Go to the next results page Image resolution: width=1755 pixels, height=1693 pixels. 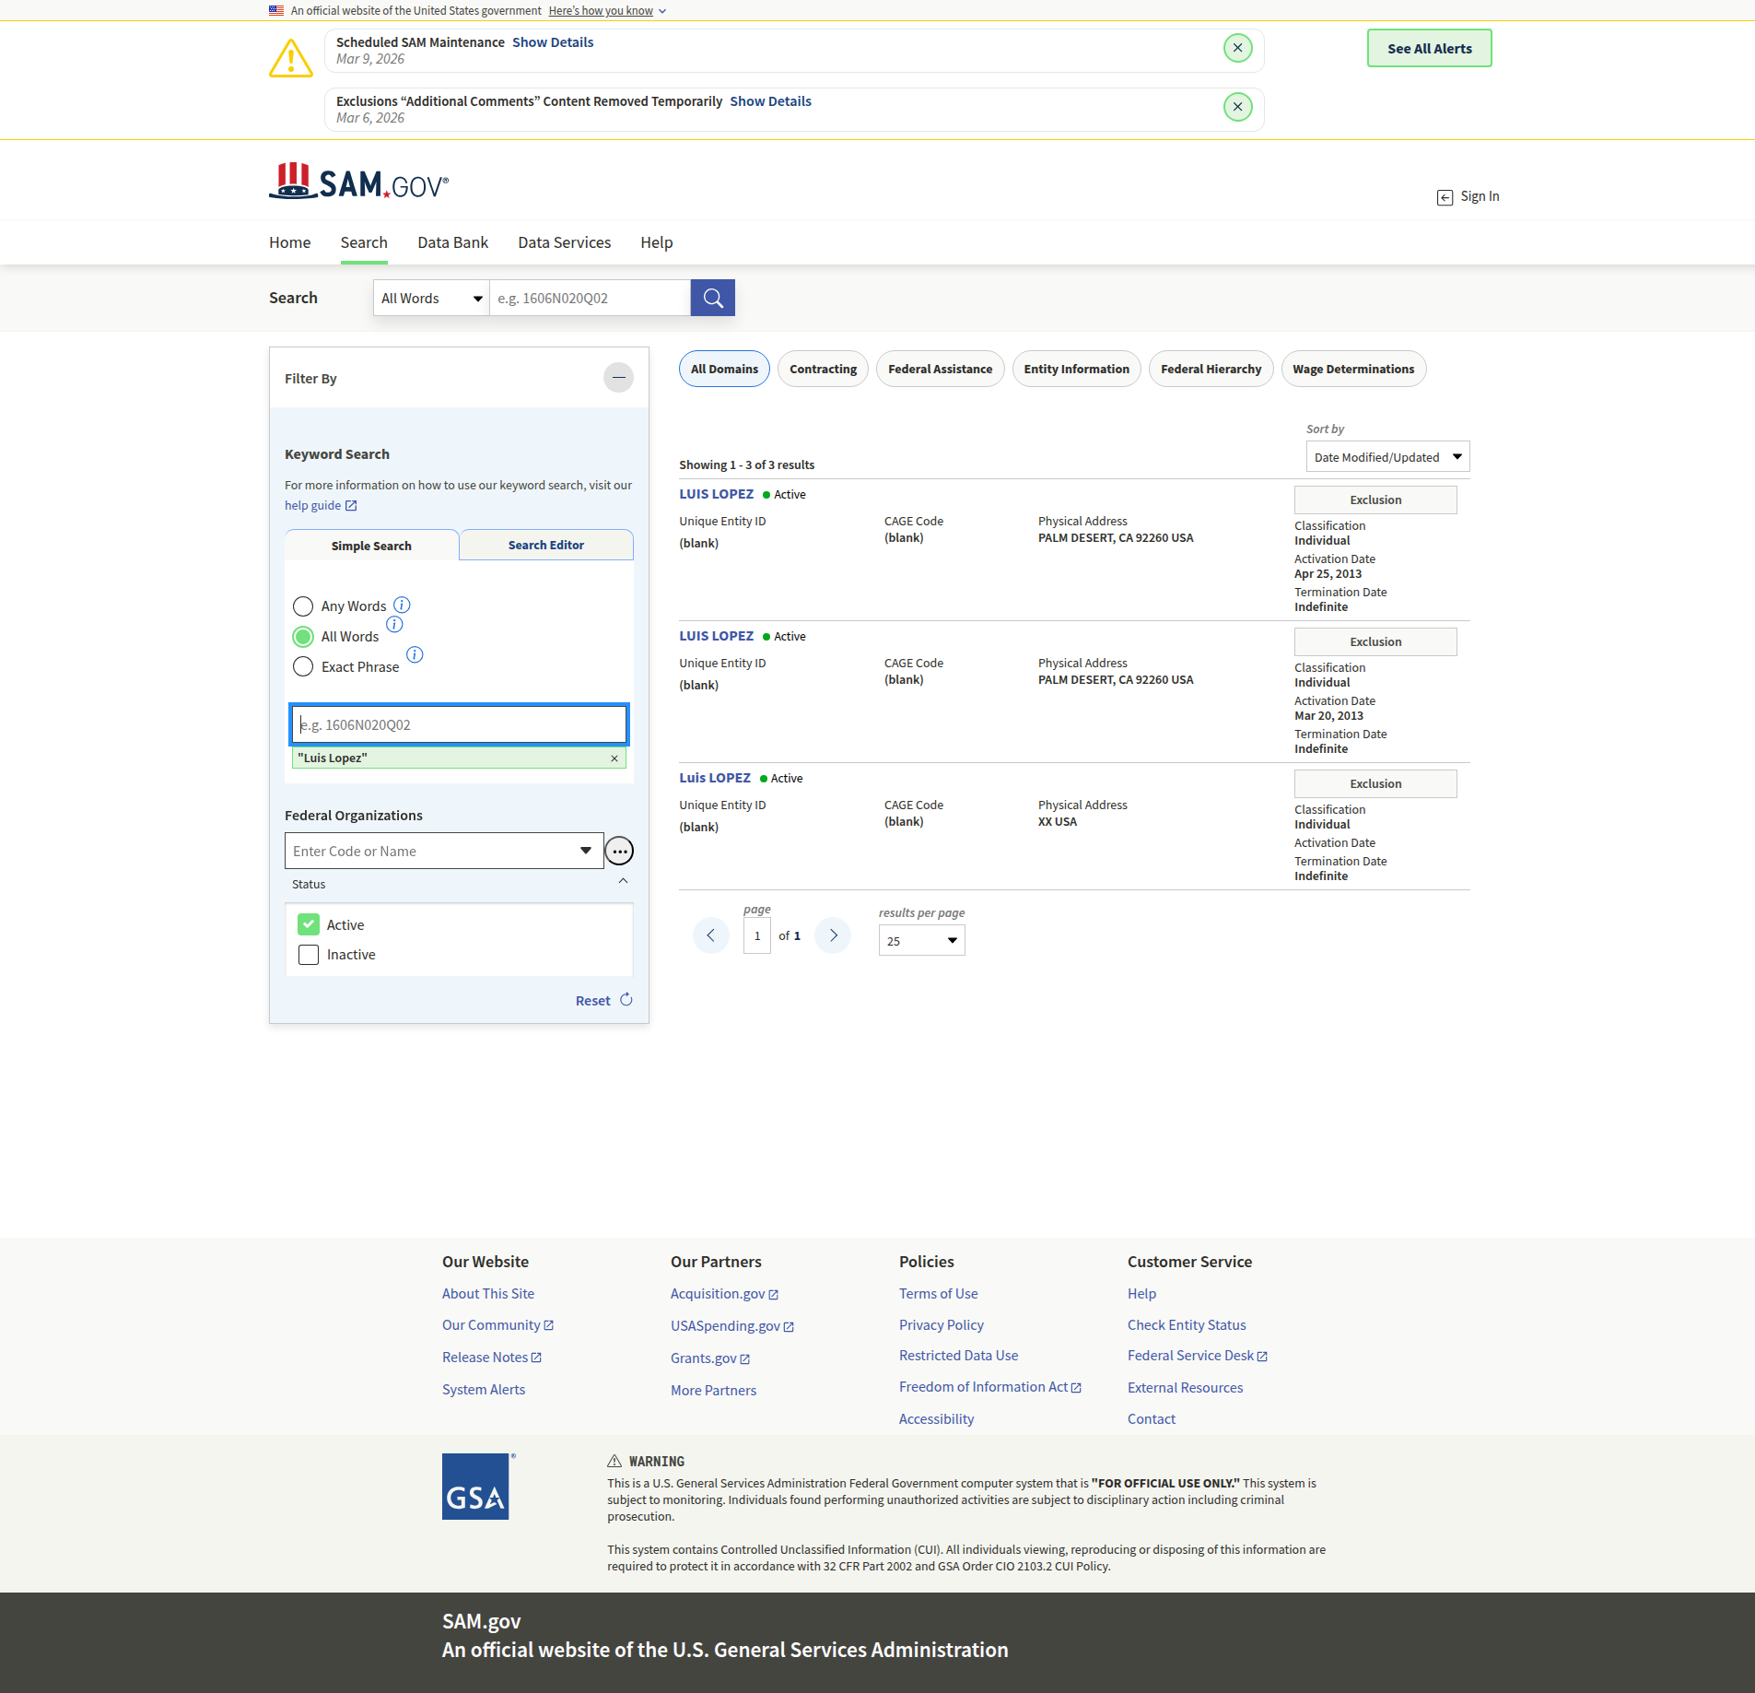833,936
